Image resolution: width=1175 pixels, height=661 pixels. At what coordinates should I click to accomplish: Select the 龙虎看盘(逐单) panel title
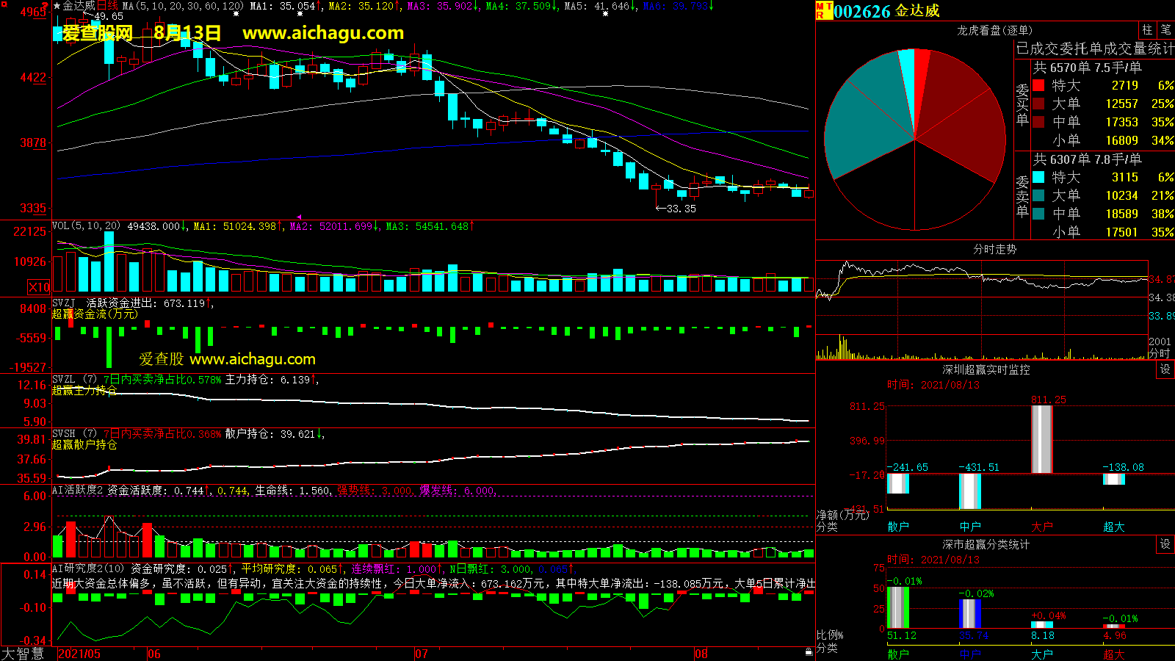pyautogui.click(x=994, y=30)
